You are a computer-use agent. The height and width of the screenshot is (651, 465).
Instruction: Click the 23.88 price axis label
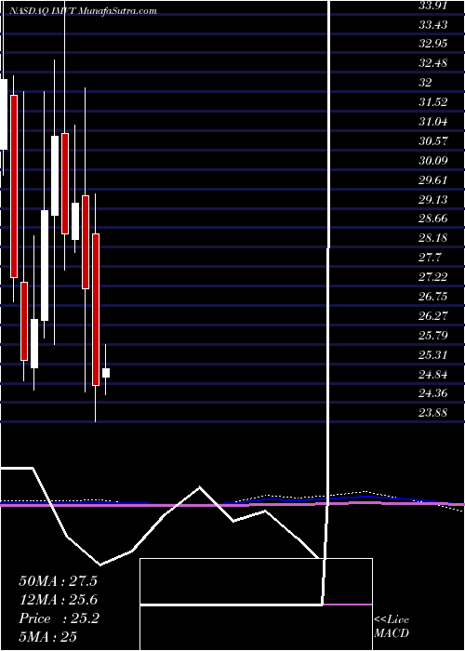[433, 413]
